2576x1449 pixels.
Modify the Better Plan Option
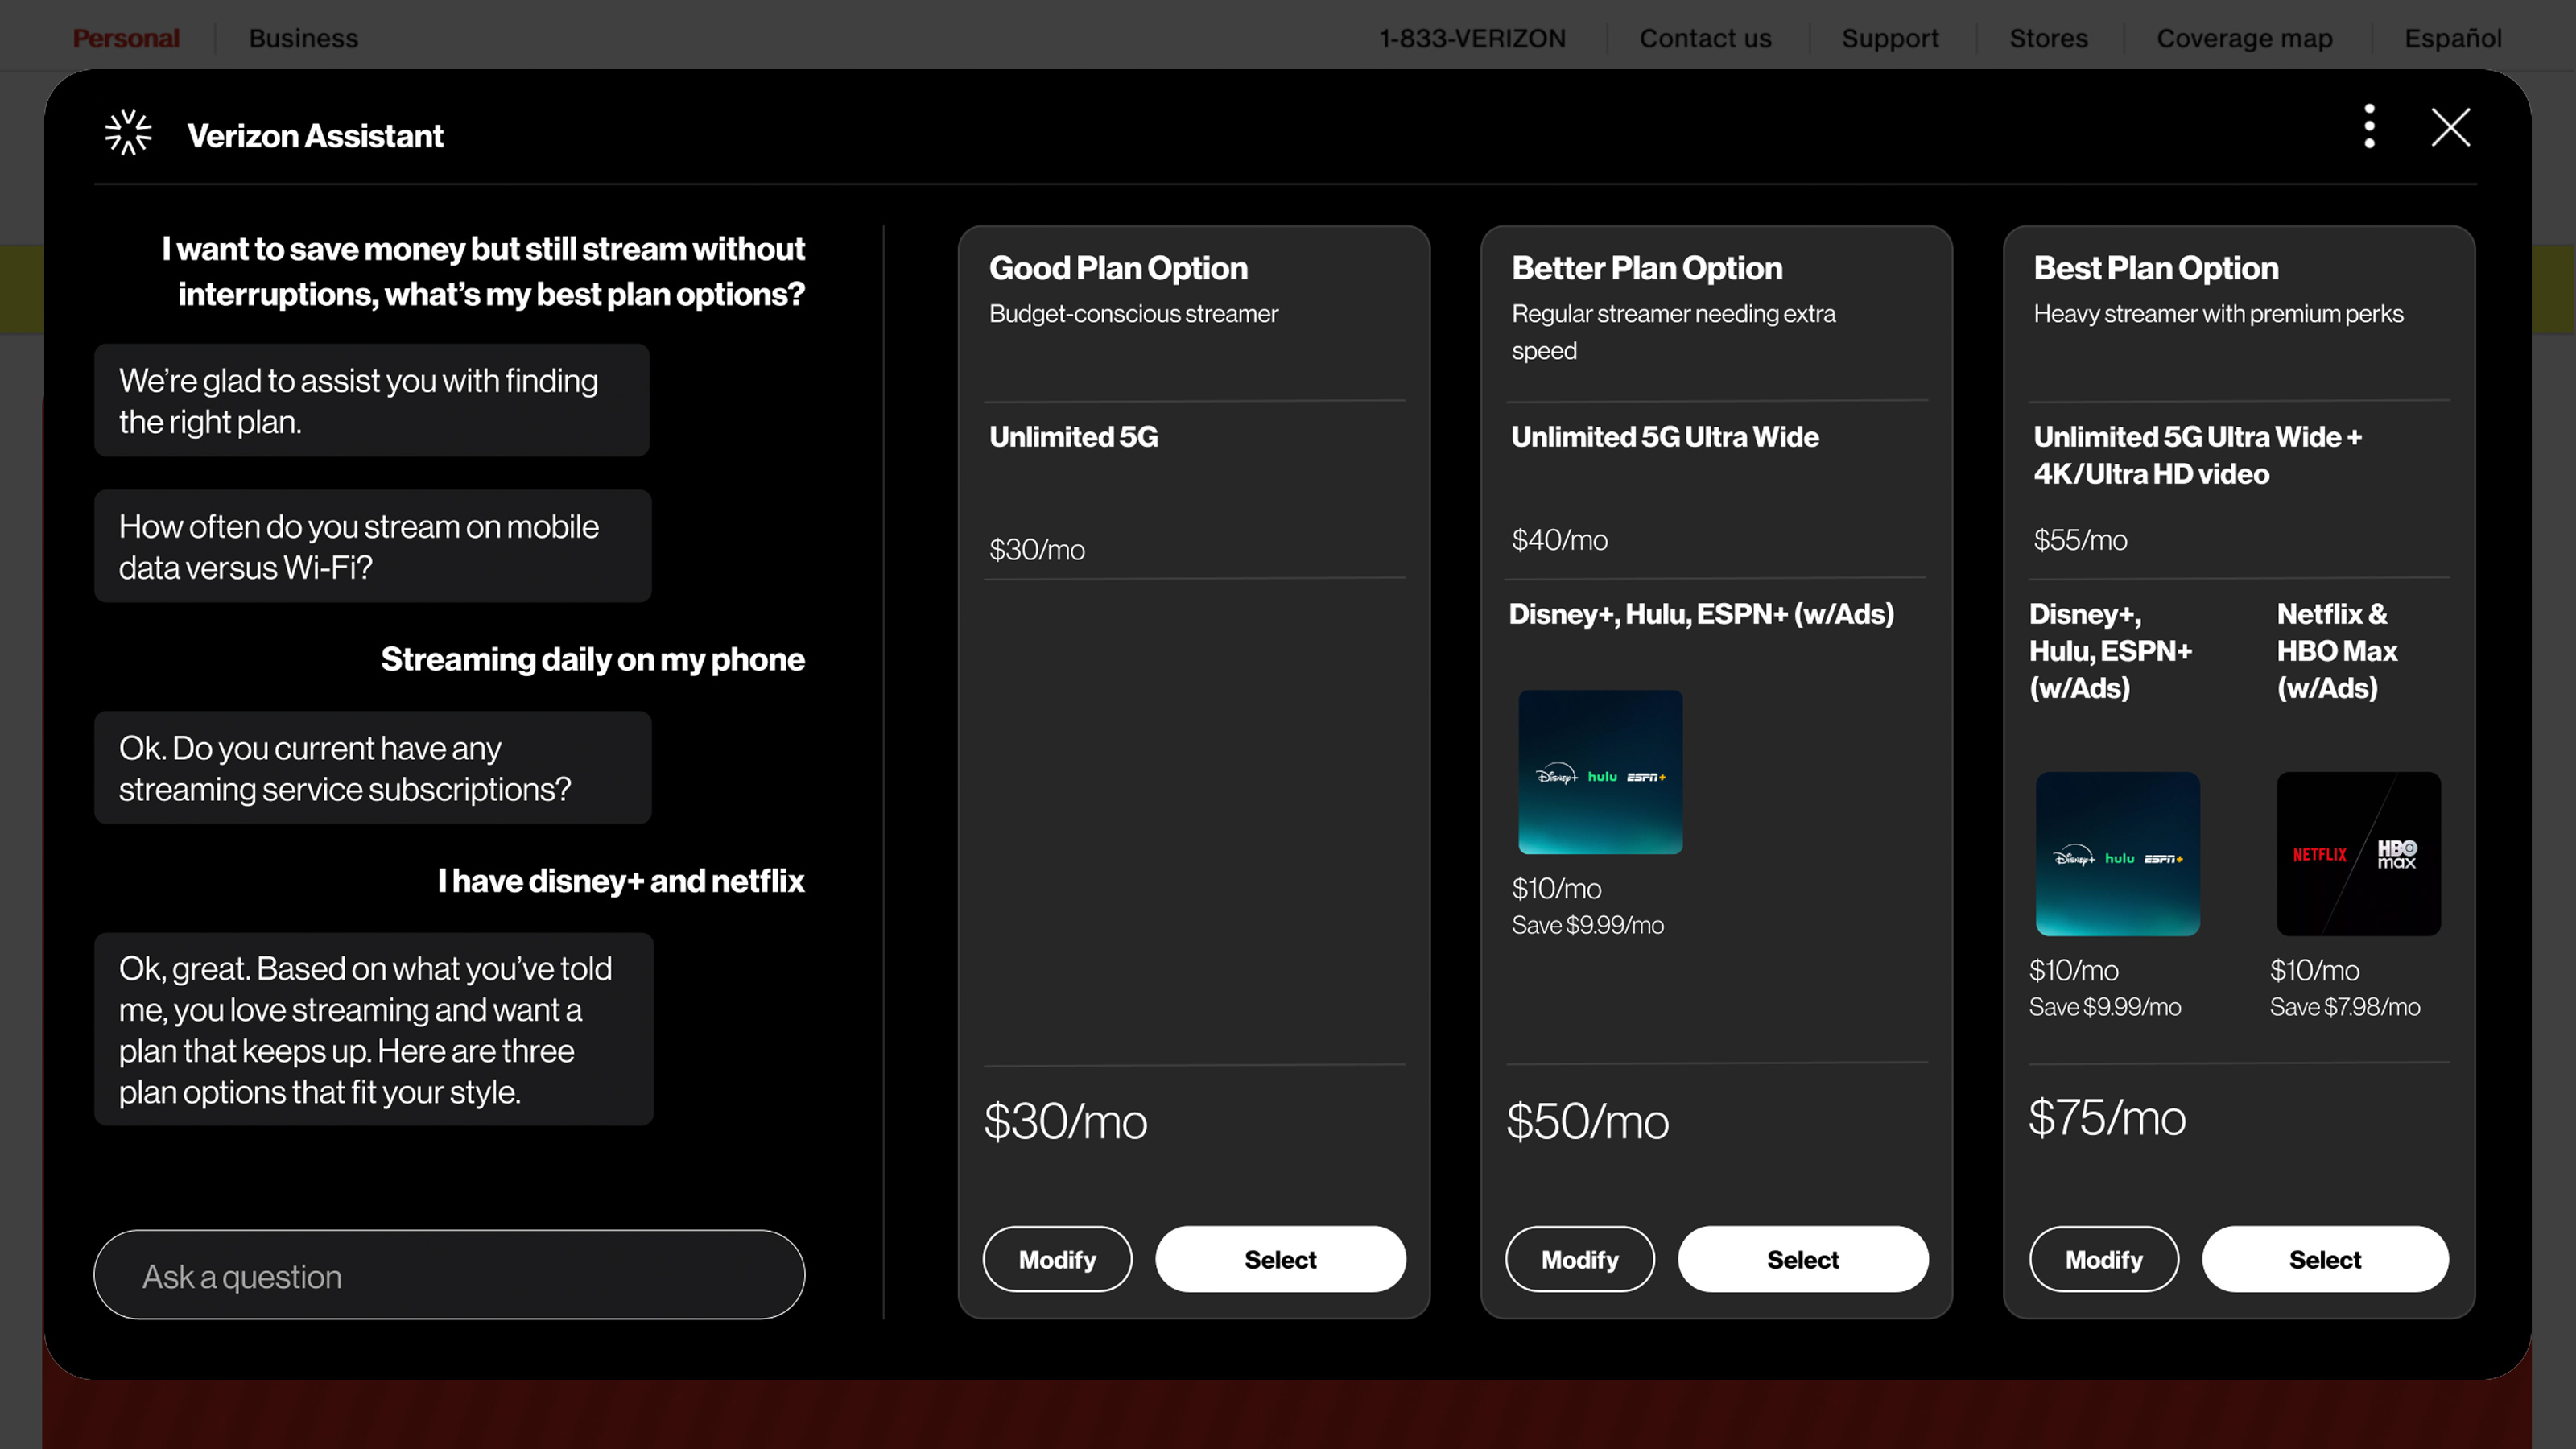point(1579,1259)
